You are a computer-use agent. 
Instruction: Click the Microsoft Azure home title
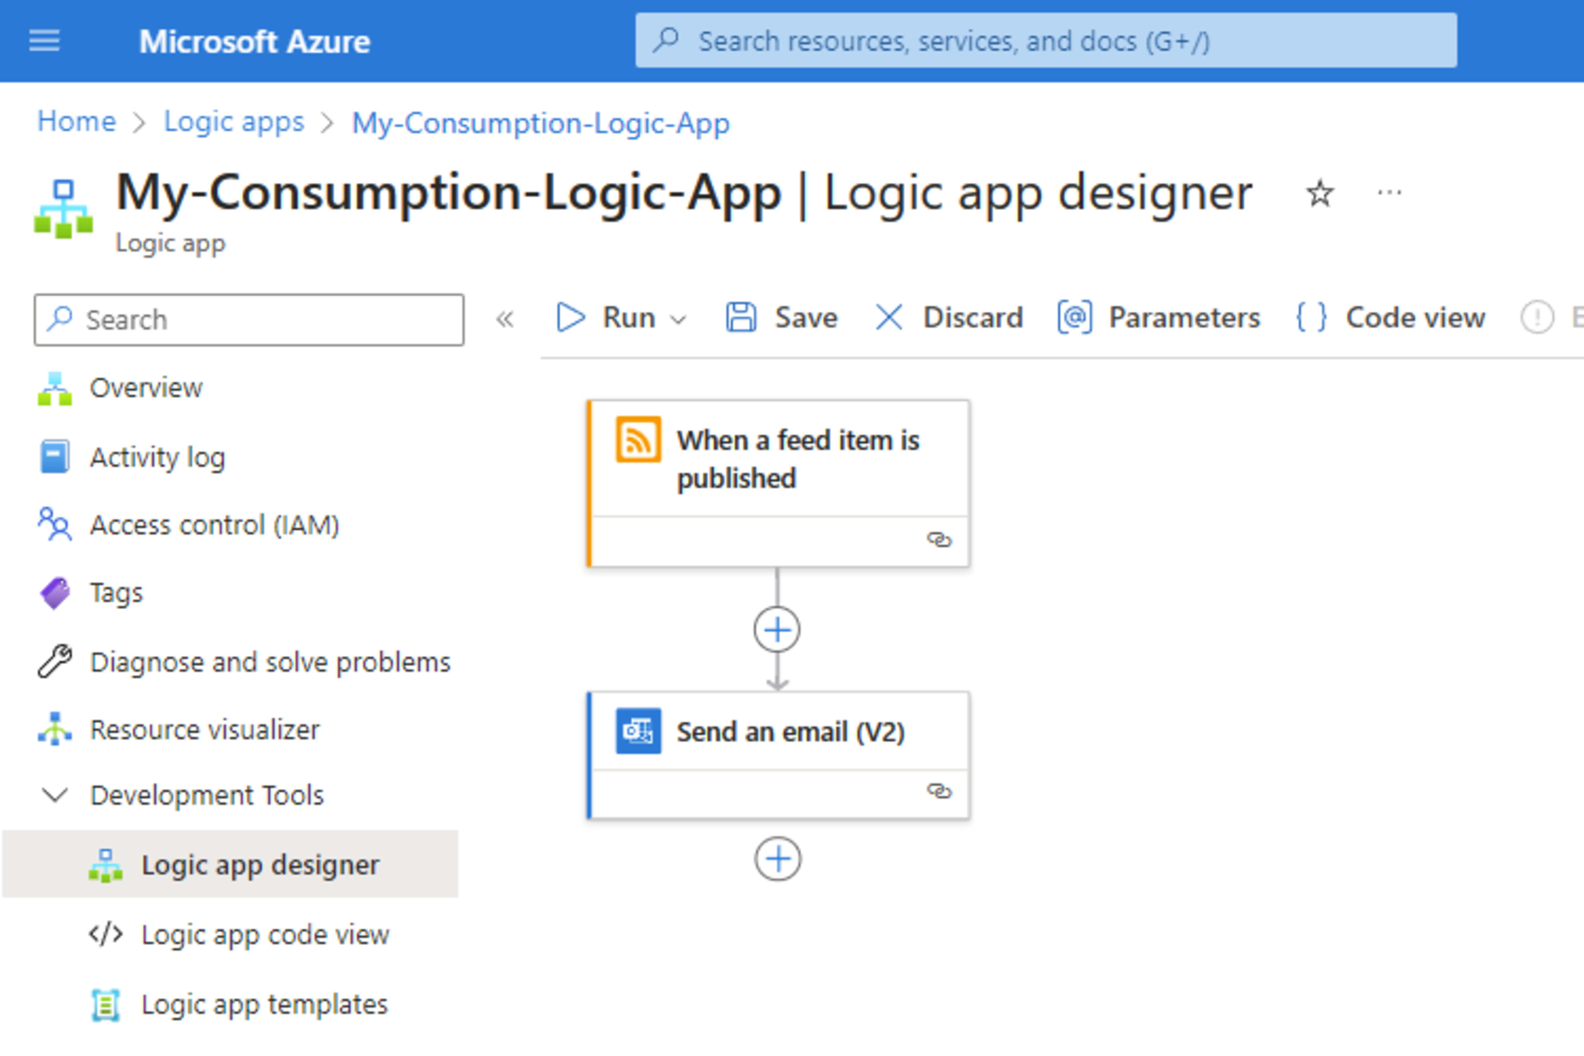pyautogui.click(x=255, y=42)
